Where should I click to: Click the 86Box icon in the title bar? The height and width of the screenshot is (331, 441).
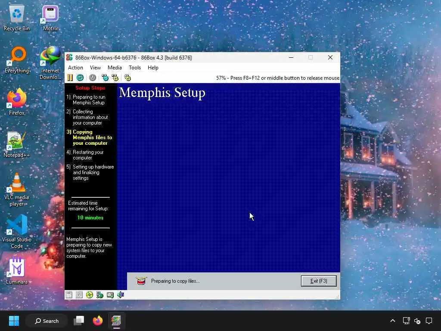69,57
